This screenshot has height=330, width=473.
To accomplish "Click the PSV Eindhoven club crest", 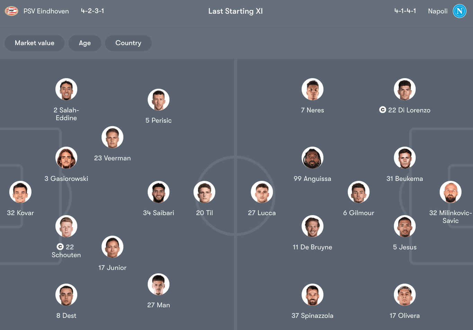I will (11, 11).
